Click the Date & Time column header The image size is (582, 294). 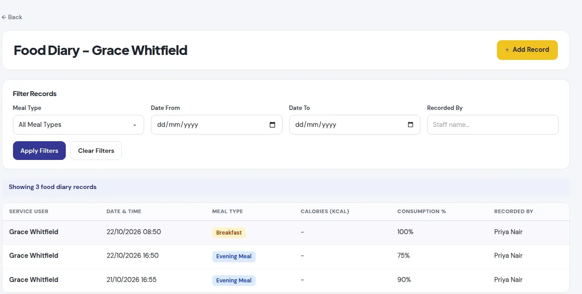124,211
